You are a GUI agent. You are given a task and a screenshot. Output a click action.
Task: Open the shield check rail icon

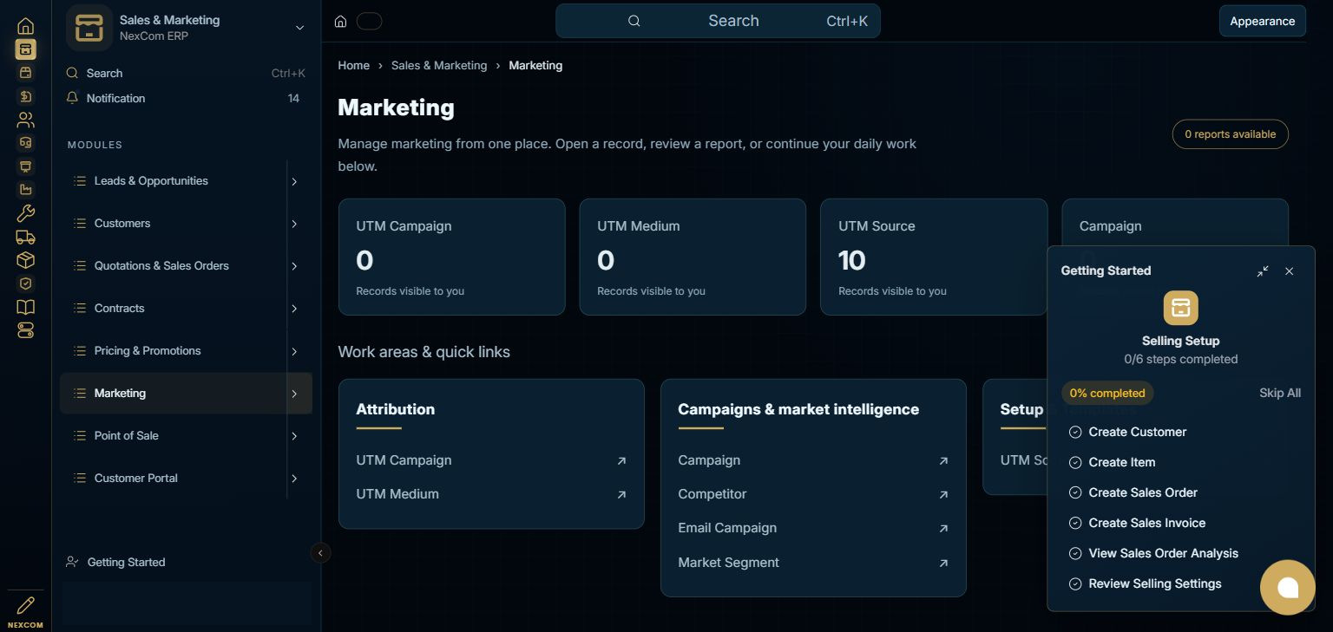click(x=26, y=283)
